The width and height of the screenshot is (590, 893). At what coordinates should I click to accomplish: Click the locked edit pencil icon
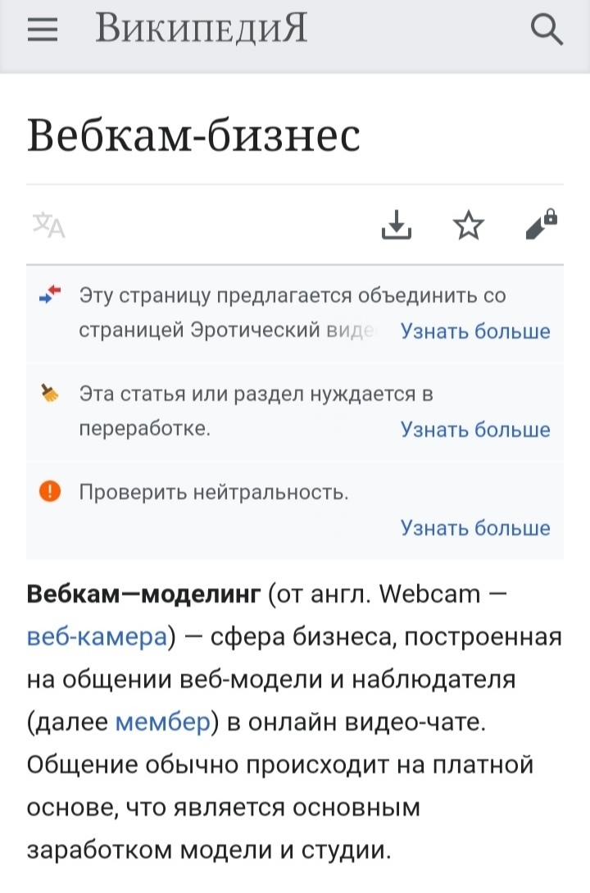[541, 223]
